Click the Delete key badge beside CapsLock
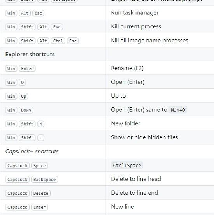 (41, 193)
